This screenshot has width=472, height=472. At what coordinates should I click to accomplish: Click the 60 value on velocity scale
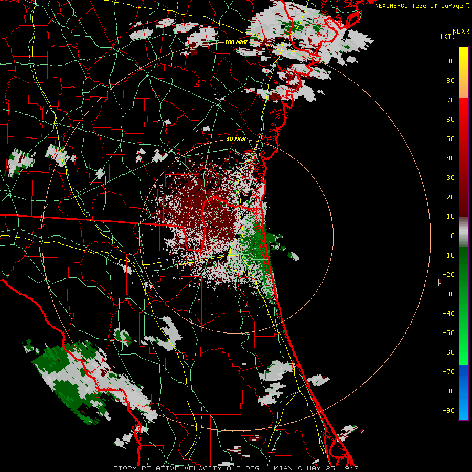click(x=450, y=120)
